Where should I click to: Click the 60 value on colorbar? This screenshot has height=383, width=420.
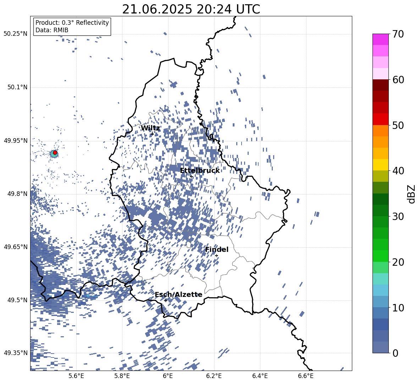click(398, 79)
